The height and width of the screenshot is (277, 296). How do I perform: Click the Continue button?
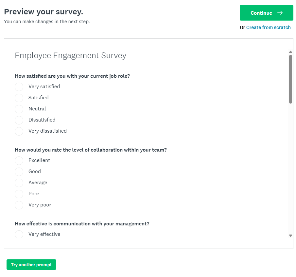coord(266,13)
